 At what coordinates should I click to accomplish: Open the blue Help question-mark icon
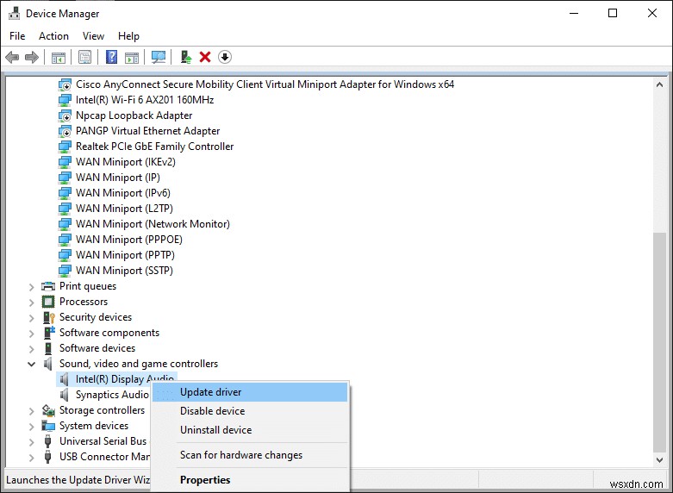(x=112, y=57)
